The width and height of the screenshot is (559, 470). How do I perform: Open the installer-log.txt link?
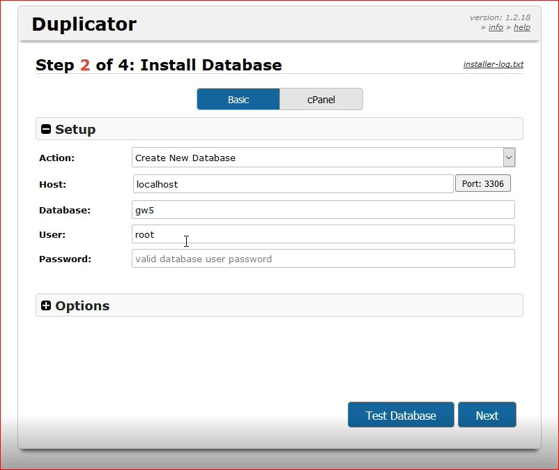coord(493,64)
